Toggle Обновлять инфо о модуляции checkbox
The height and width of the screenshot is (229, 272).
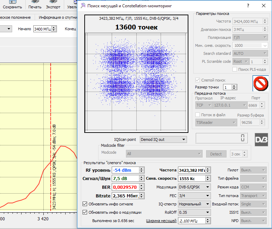tap(85, 212)
